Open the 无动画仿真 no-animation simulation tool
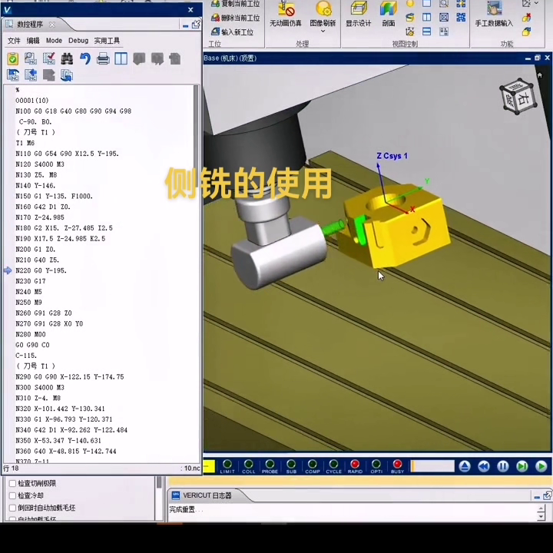 point(286,14)
